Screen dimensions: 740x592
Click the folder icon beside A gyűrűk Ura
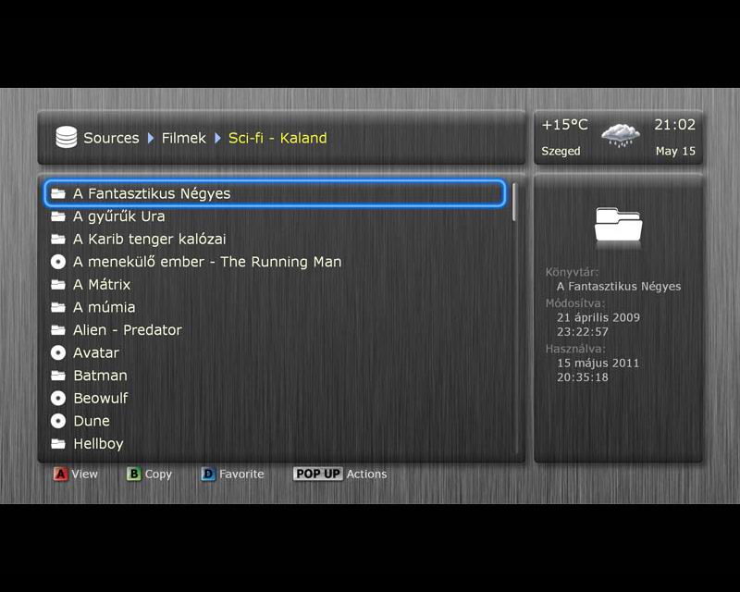pos(58,216)
